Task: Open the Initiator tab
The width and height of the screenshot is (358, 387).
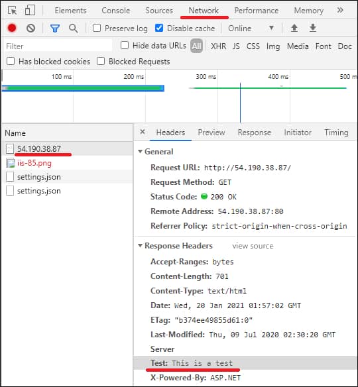Action: coord(298,133)
